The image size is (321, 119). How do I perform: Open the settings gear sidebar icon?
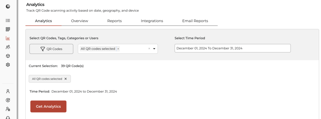(x=8, y=65)
